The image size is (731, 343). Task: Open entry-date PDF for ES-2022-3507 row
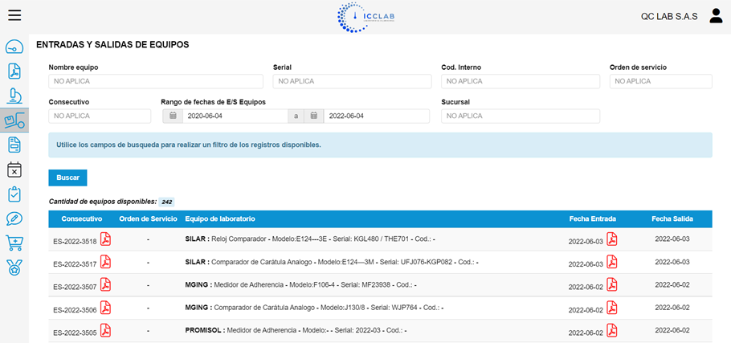pos(611,284)
